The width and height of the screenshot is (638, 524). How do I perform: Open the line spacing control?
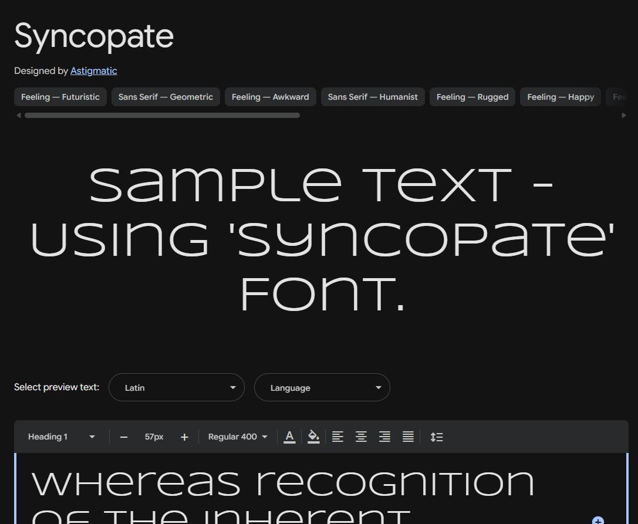point(437,437)
